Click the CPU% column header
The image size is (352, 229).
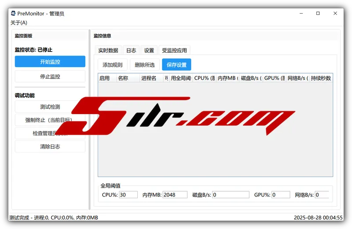click(x=204, y=78)
